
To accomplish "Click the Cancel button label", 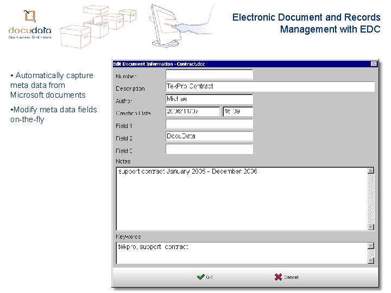I will 291,277.
